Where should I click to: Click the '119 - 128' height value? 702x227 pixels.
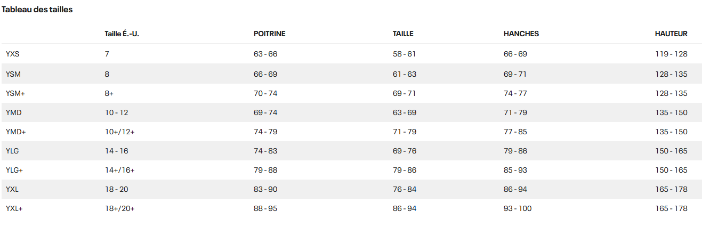click(x=671, y=54)
